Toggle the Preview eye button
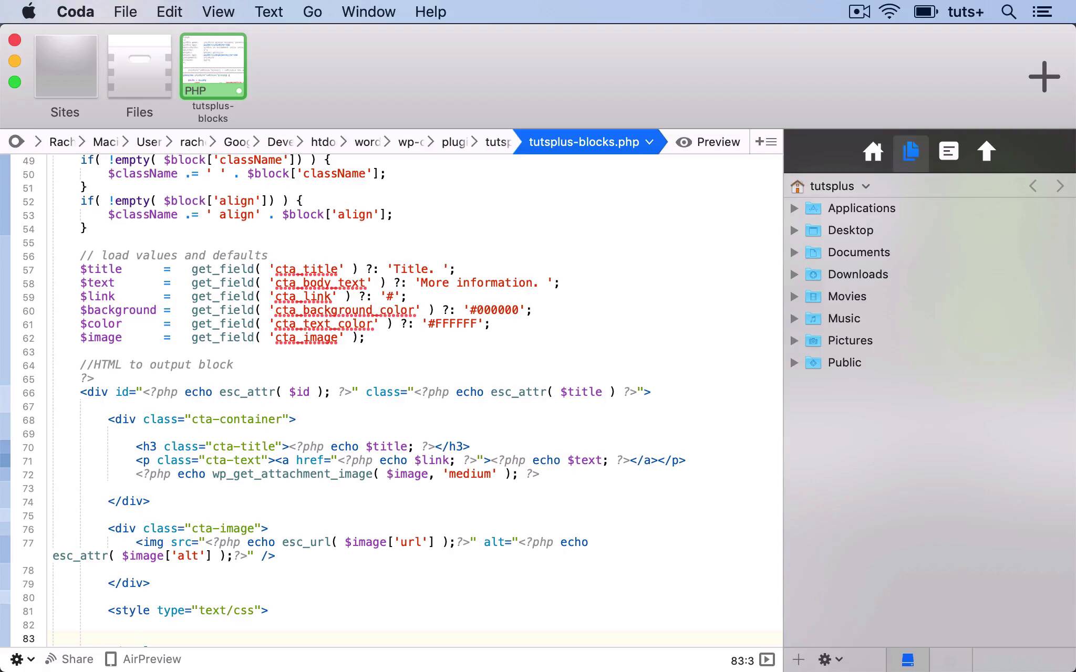The height and width of the screenshot is (672, 1076). pyautogui.click(x=708, y=142)
